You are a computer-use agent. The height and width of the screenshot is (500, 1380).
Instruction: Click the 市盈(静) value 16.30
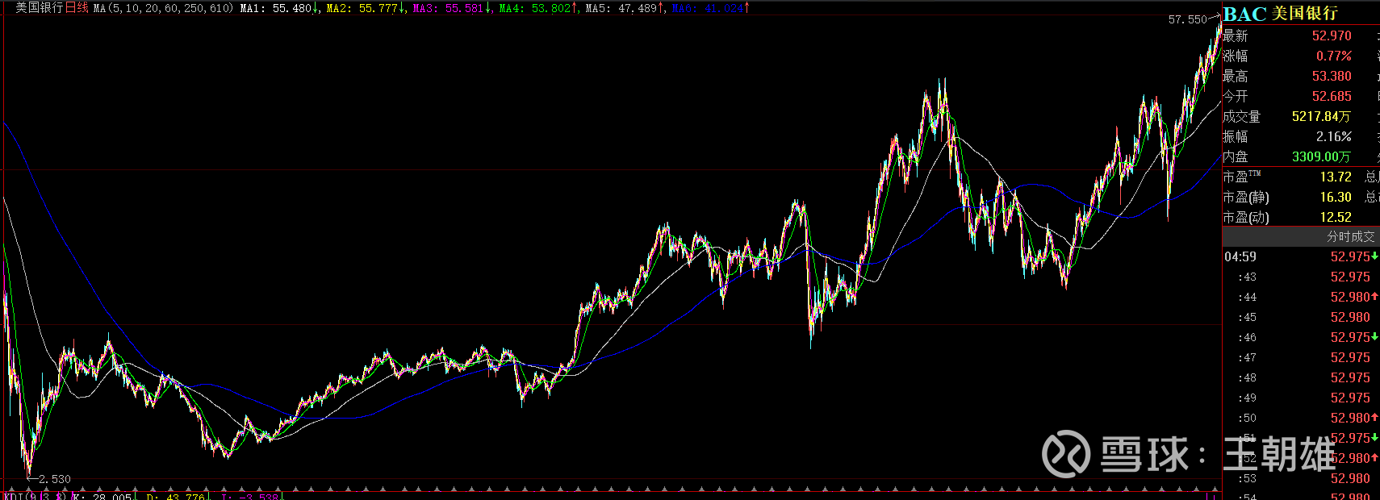point(1336,197)
